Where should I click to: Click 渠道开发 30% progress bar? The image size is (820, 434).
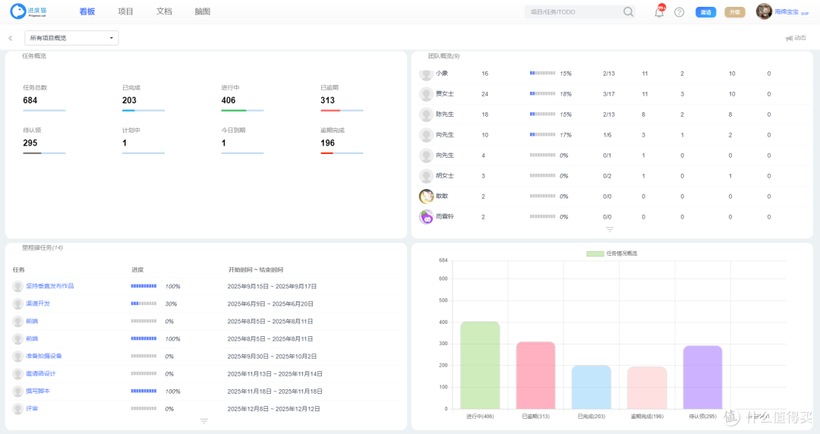click(143, 303)
